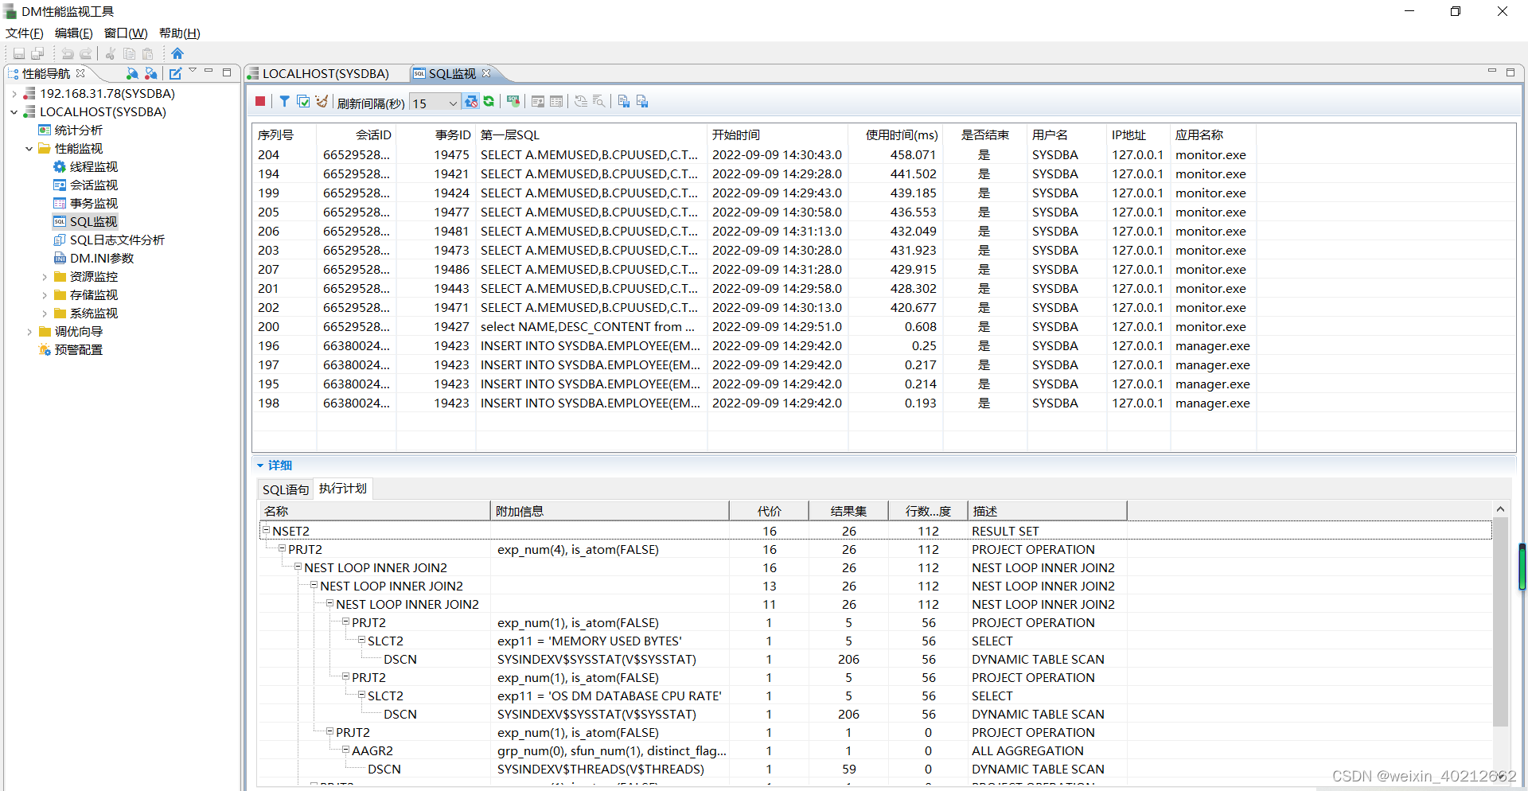Screen dimensions: 1528x791
Task: Click the select-all checkmark toolbar icon
Action: coord(303,101)
